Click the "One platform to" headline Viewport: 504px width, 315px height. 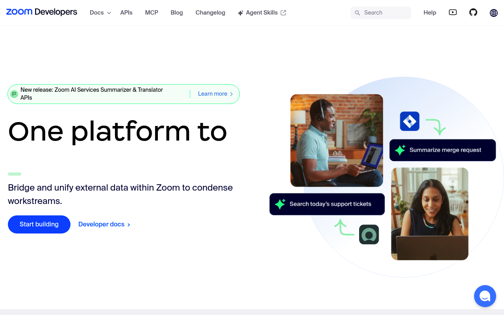click(118, 132)
